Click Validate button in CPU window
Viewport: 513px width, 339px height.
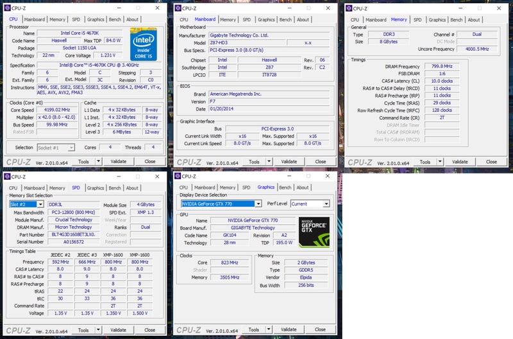tap(119, 161)
